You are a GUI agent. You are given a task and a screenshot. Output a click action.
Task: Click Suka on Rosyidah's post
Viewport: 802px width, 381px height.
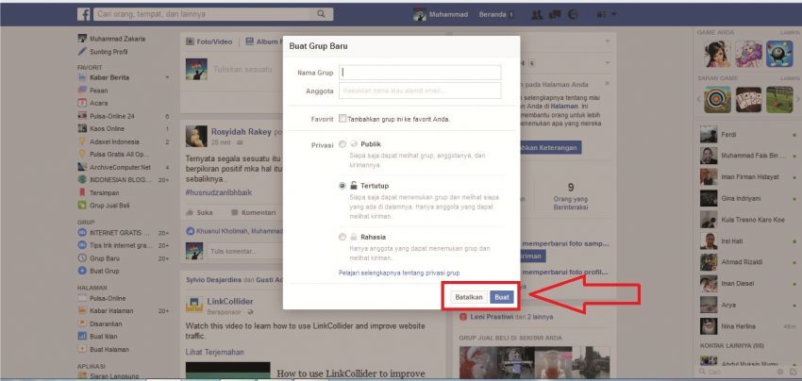click(x=199, y=212)
